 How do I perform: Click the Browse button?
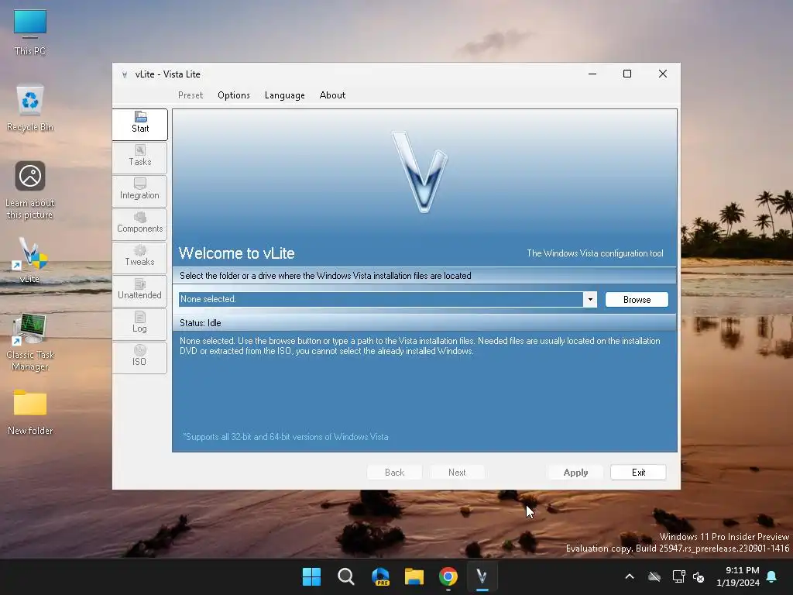pos(637,300)
